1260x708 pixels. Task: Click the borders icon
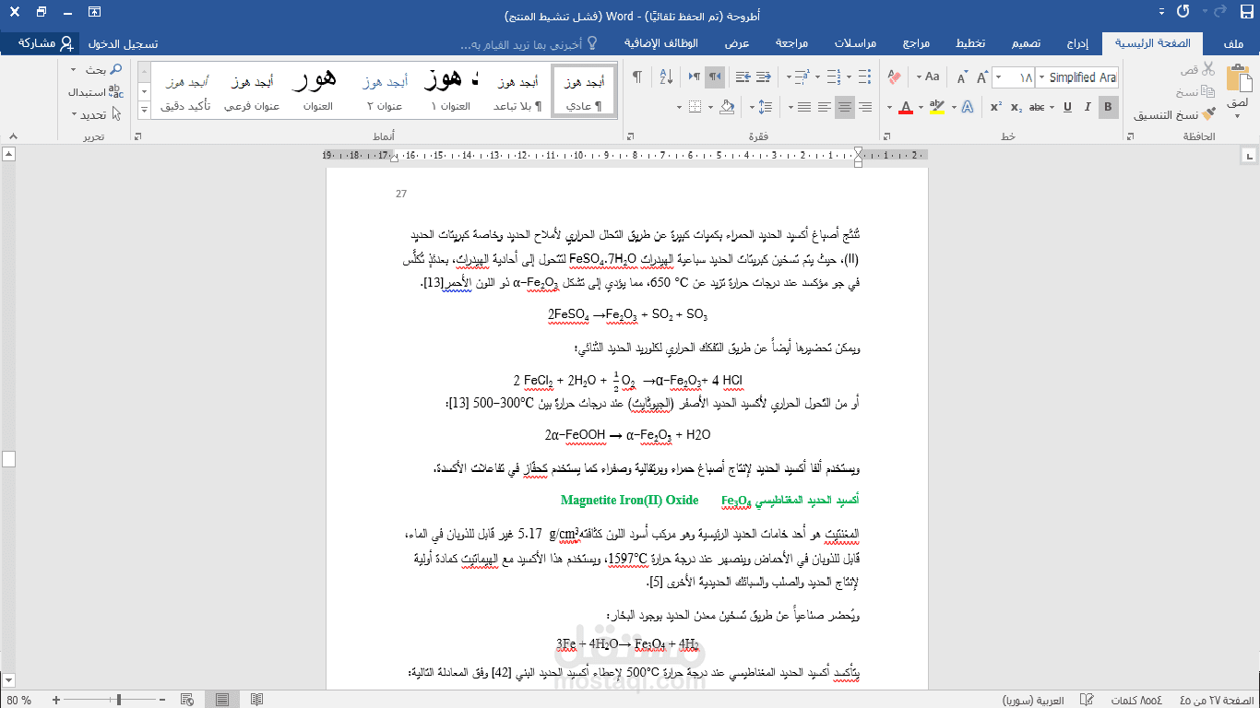695,107
